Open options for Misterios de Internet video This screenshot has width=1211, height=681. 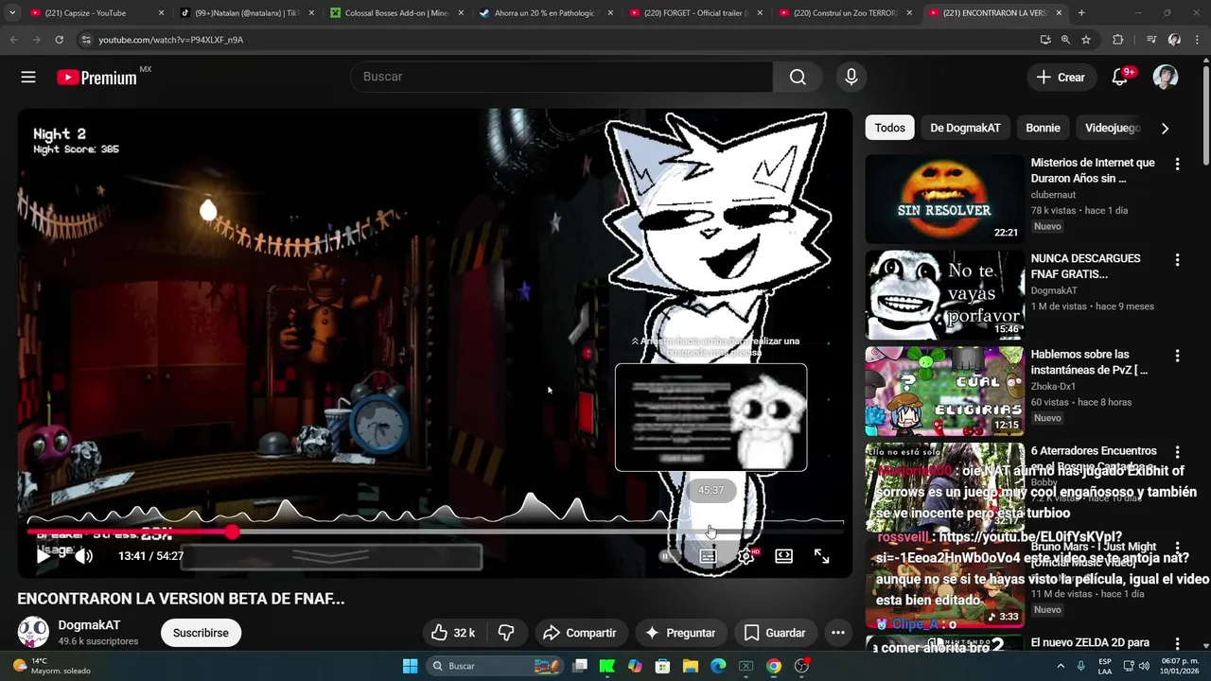pos(1177,164)
